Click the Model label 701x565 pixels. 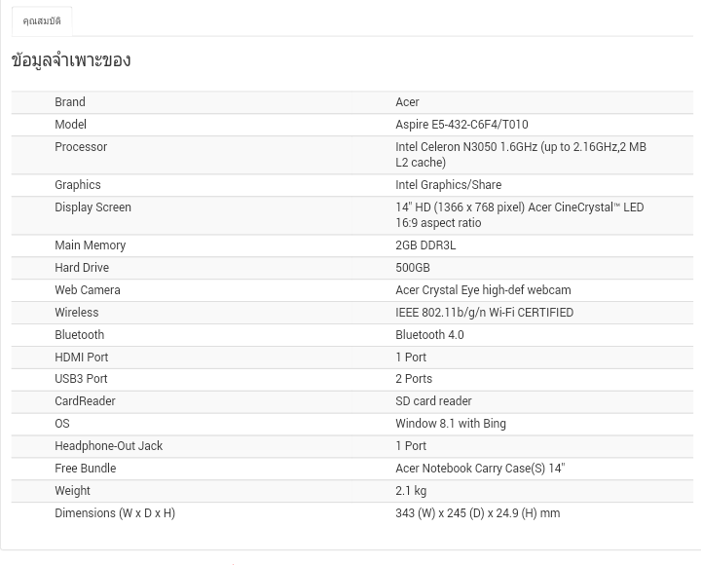[71, 125]
